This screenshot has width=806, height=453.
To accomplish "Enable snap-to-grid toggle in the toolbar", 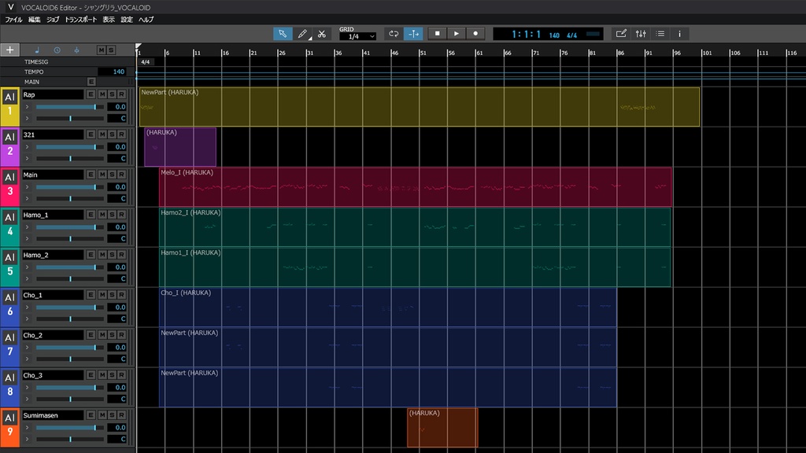I will 415,34.
